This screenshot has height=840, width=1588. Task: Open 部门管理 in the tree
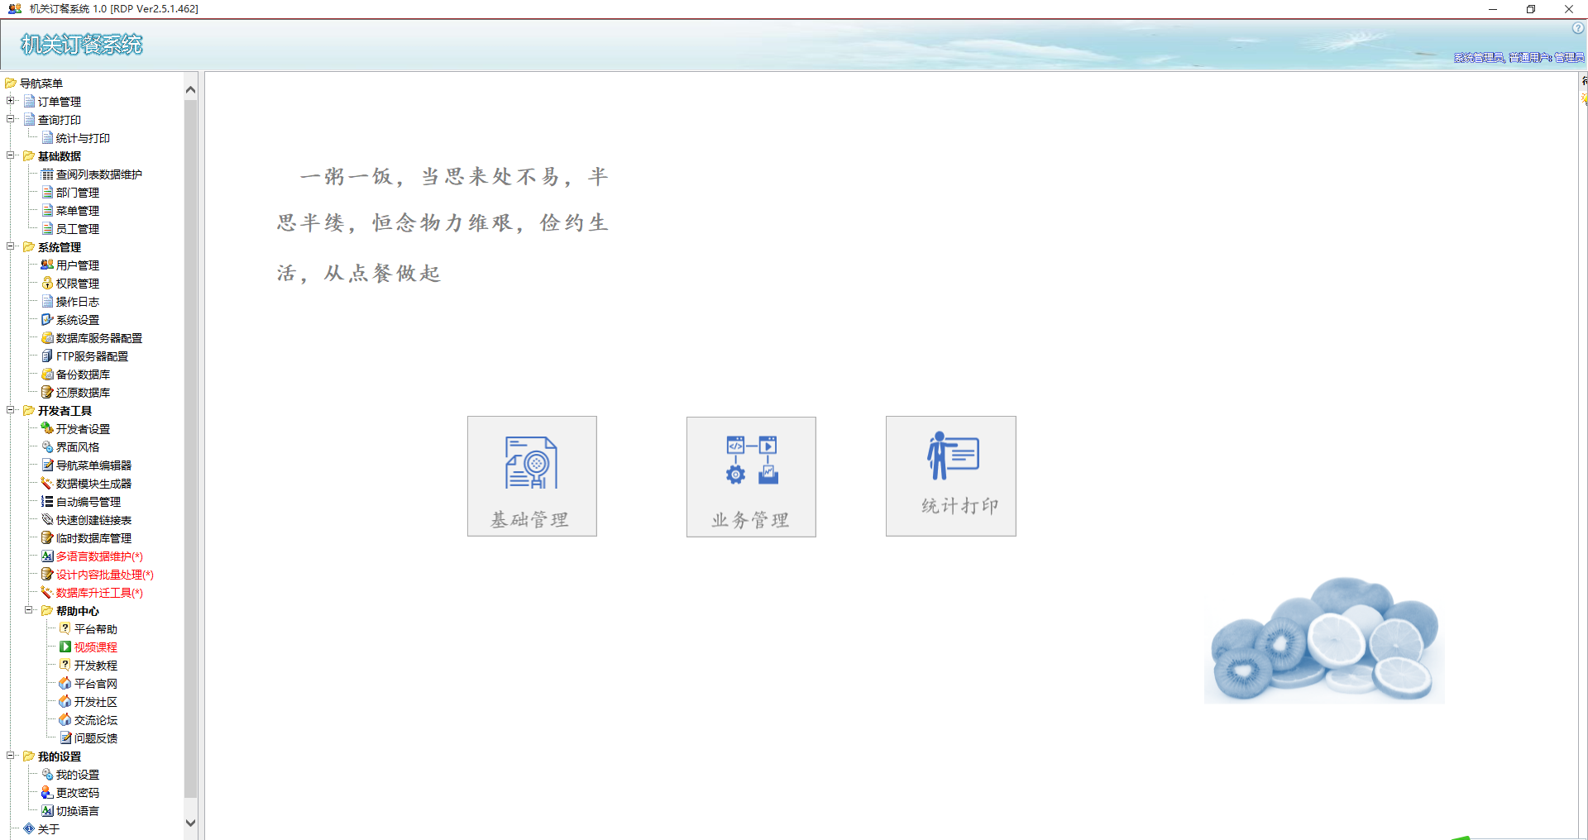[78, 193]
